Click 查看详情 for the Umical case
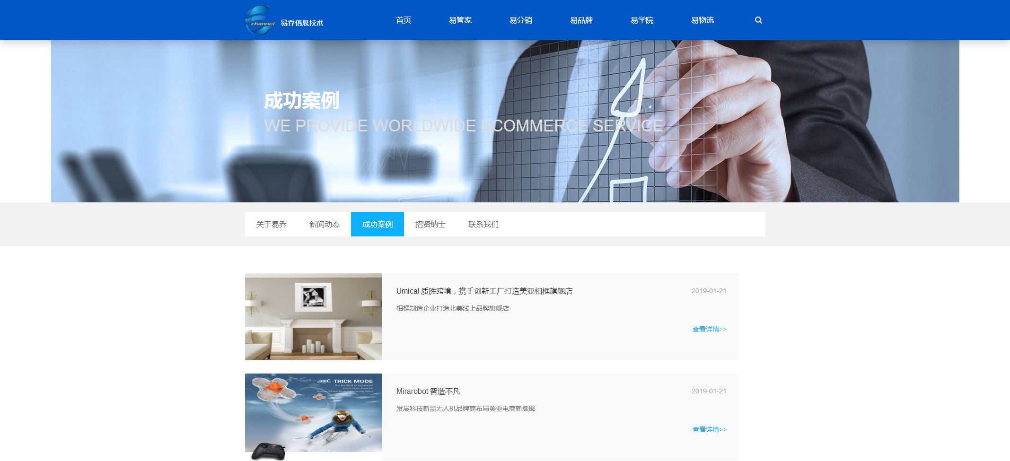 click(709, 329)
